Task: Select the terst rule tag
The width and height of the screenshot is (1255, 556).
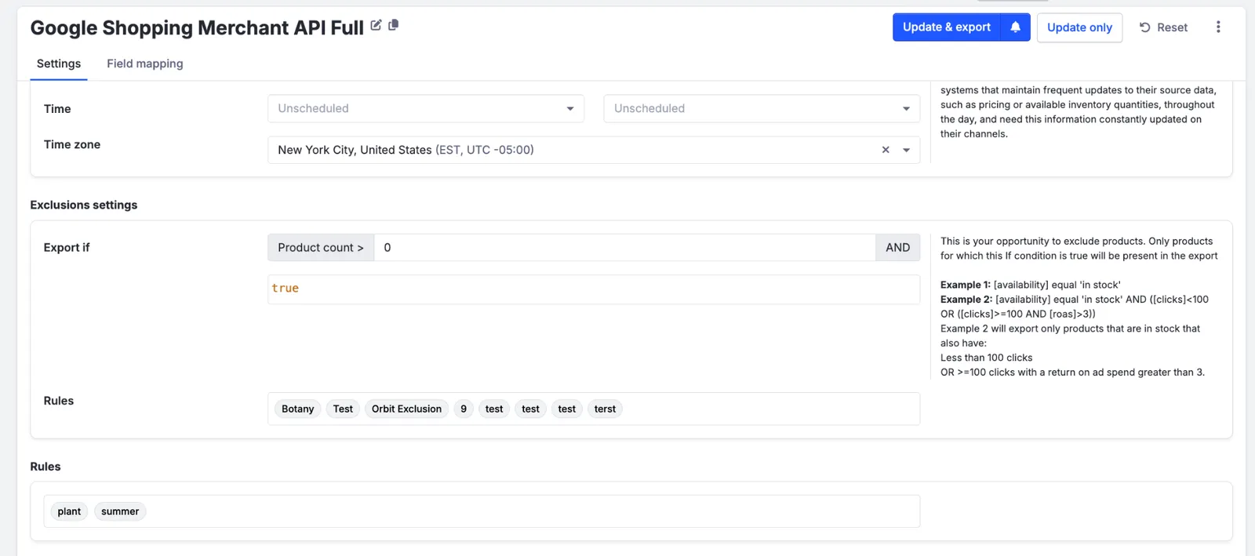Action: tap(605, 409)
